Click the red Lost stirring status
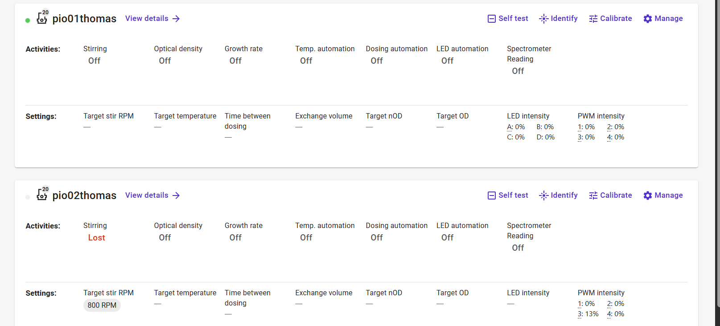Image resolution: width=720 pixels, height=326 pixels. (96, 238)
